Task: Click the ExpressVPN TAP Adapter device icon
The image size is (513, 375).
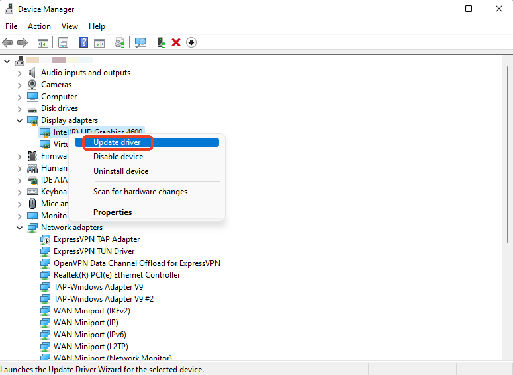Action: coord(45,239)
